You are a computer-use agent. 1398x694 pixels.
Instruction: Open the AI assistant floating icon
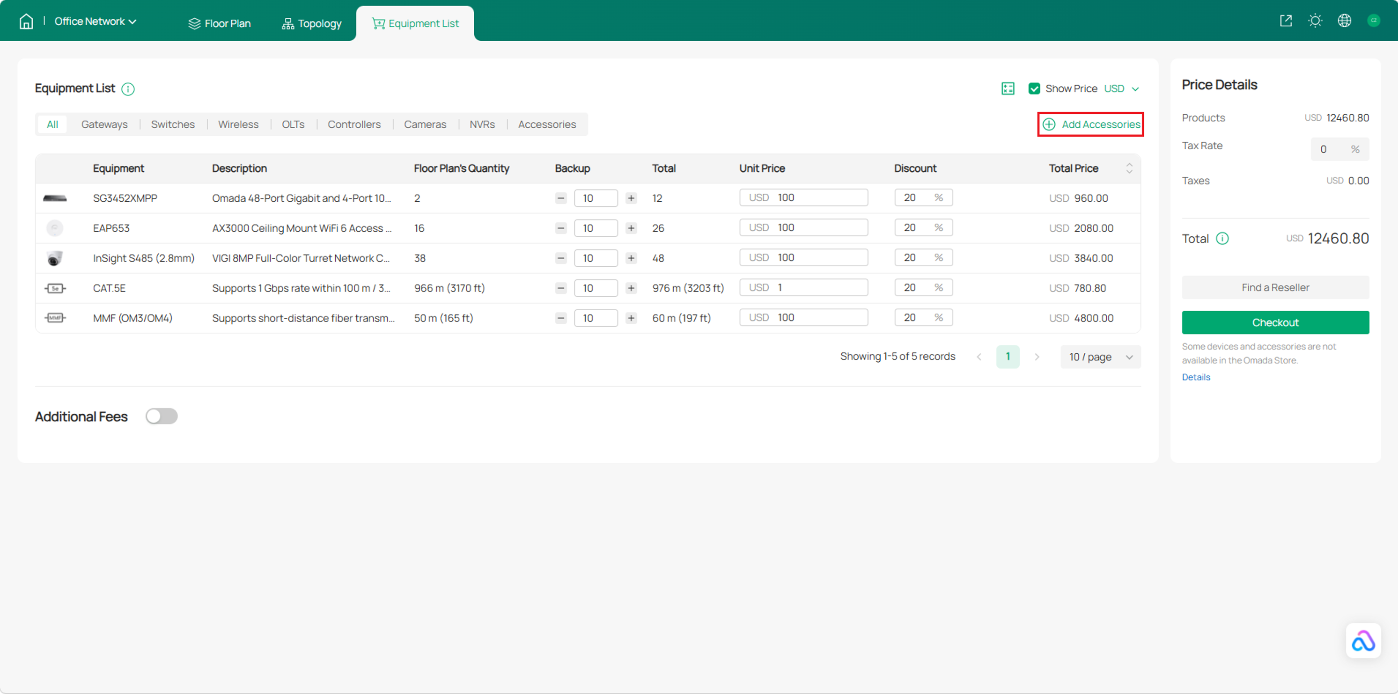(x=1363, y=641)
